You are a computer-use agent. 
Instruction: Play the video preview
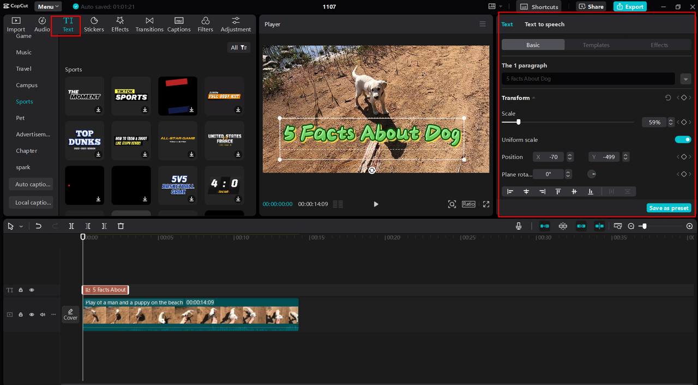pos(376,204)
